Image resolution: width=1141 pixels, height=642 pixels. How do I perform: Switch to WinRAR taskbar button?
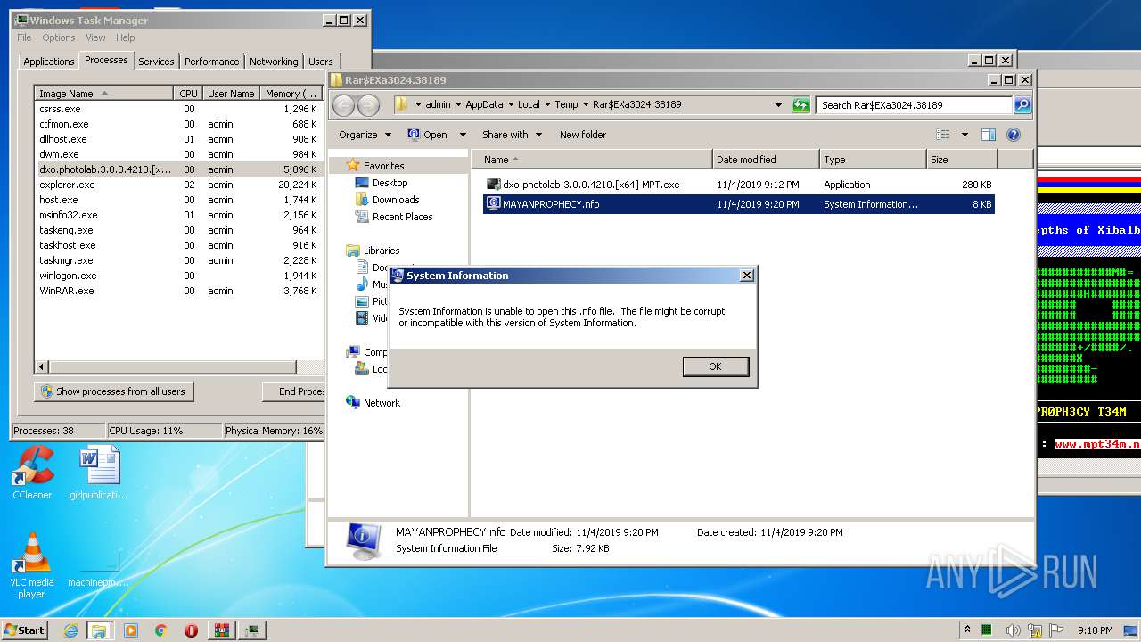coord(222,630)
